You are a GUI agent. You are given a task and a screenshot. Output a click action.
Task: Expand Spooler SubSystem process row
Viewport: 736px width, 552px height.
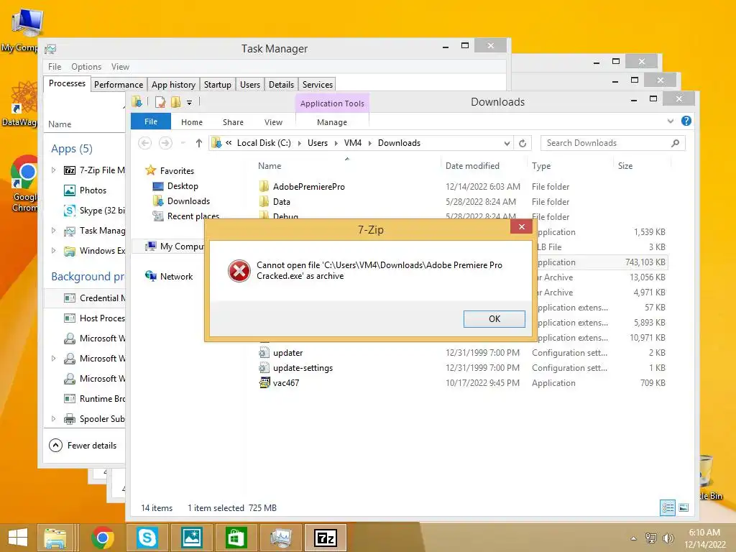[x=53, y=419]
